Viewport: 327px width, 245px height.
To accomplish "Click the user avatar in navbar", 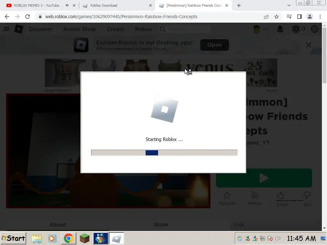I will [256, 29].
